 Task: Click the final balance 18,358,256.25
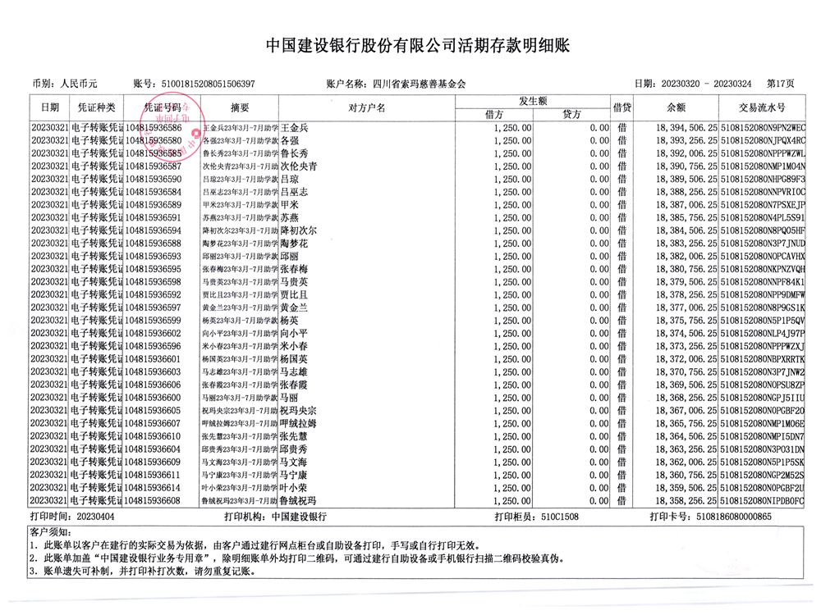click(x=686, y=500)
